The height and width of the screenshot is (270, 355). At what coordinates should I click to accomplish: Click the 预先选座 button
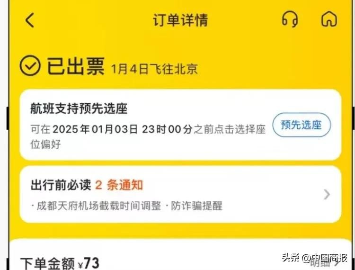[x=302, y=125]
